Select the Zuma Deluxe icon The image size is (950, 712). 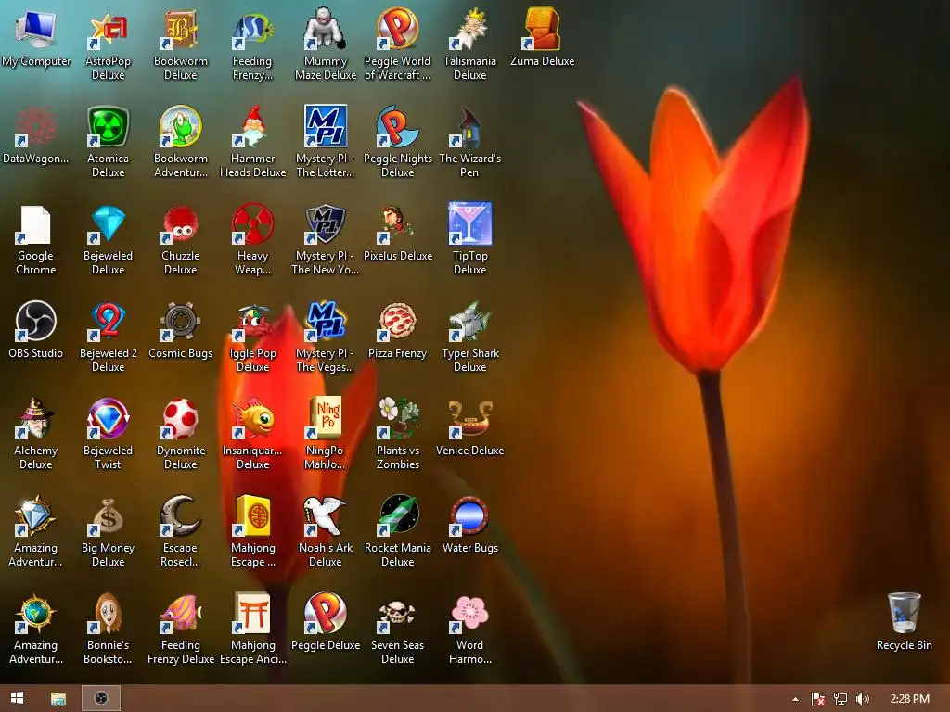[542, 31]
